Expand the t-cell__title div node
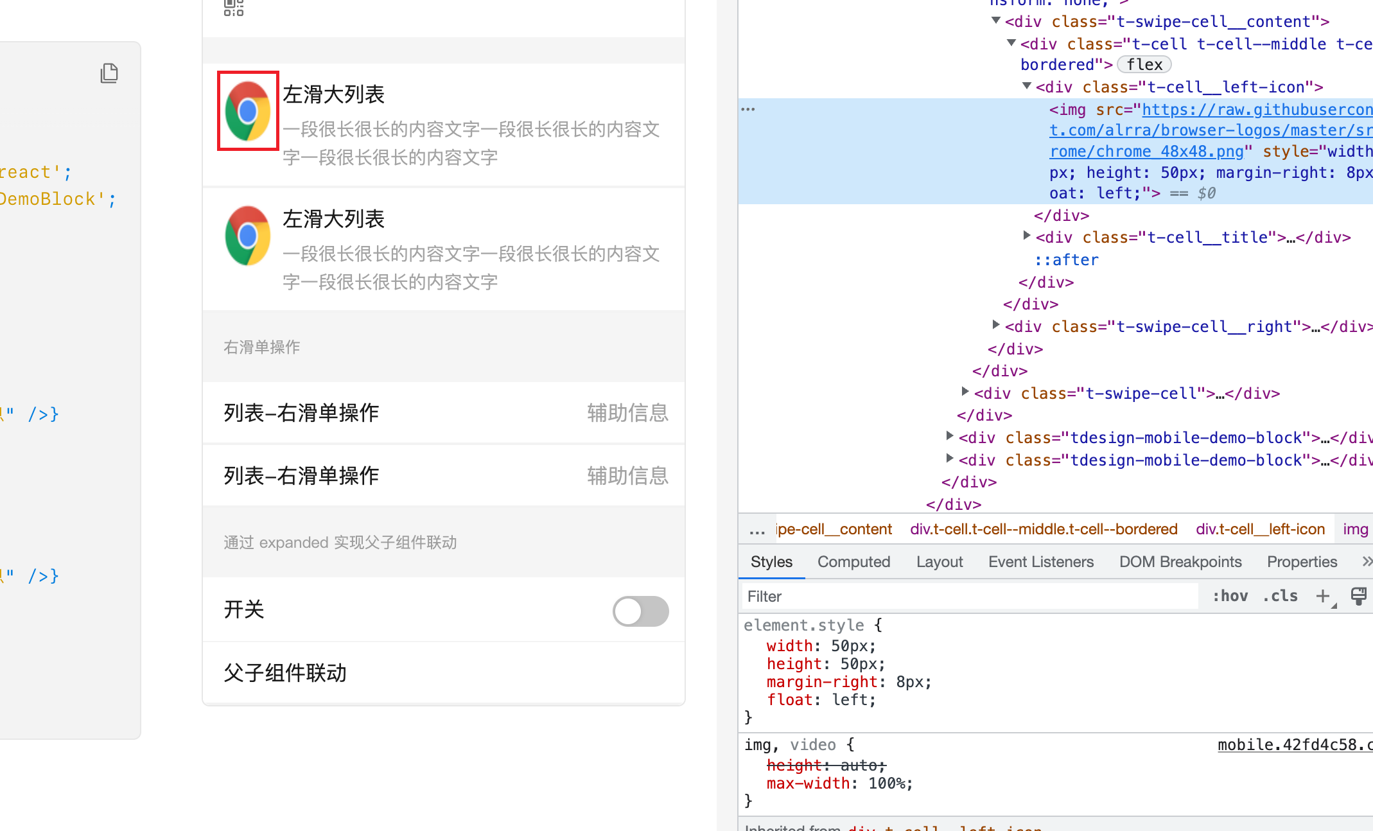 coord(1027,236)
